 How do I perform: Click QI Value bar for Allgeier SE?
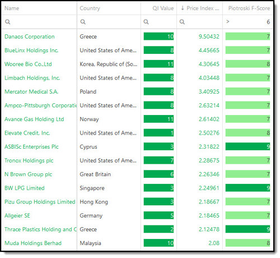(158, 215)
